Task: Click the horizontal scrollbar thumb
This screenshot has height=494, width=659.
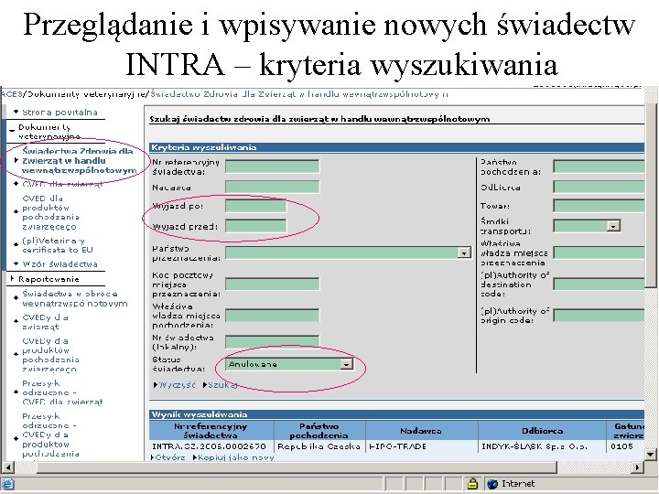Action: pyautogui.click(x=297, y=467)
